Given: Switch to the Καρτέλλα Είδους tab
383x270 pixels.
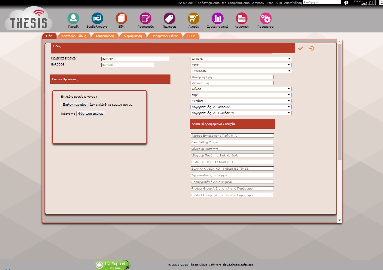Looking at the screenshot, I should tap(74, 36).
